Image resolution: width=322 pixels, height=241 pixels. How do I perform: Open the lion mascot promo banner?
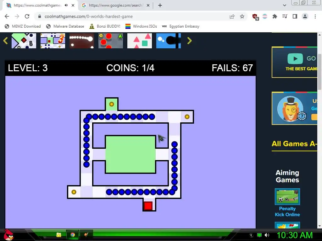coord(294,108)
